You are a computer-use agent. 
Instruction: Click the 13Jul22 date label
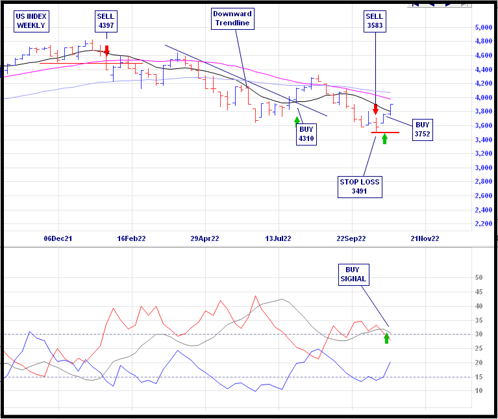click(279, 238)
